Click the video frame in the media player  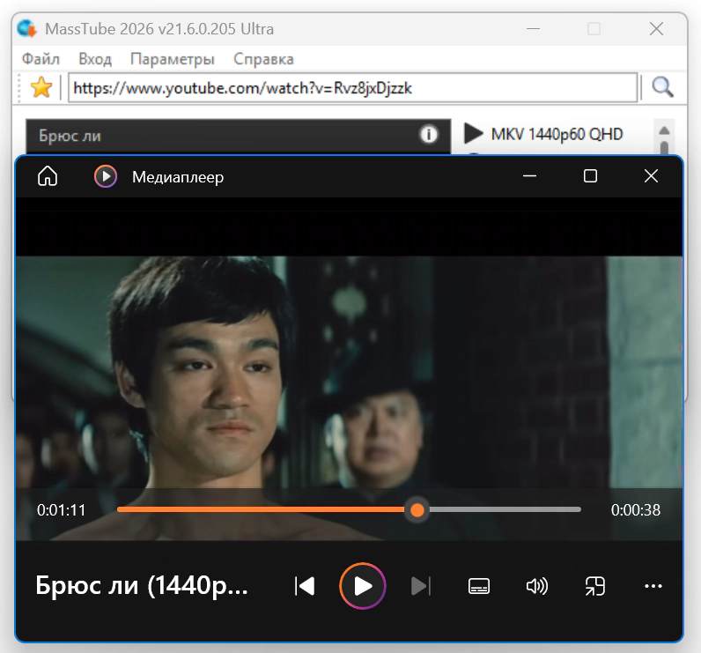pyautogui.click(x=349, y=371)
